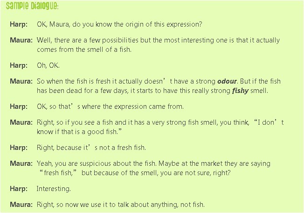Select Harp's reply "Oh, OK."

pos(48,65)
